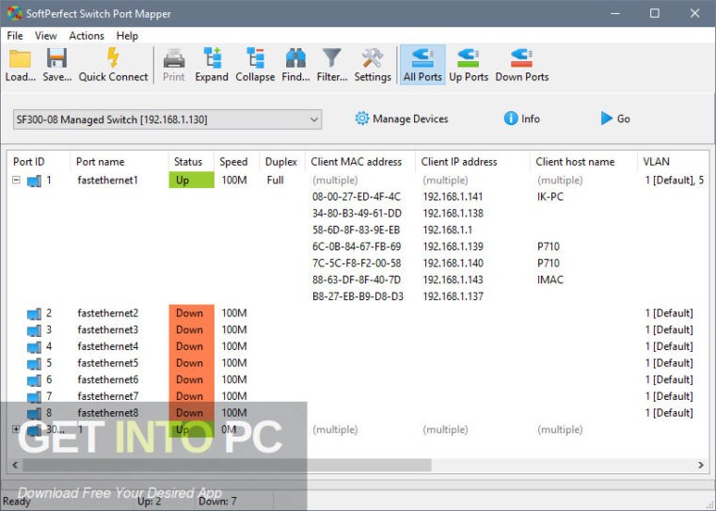Click the port 6 network icon

pos(34,380)
